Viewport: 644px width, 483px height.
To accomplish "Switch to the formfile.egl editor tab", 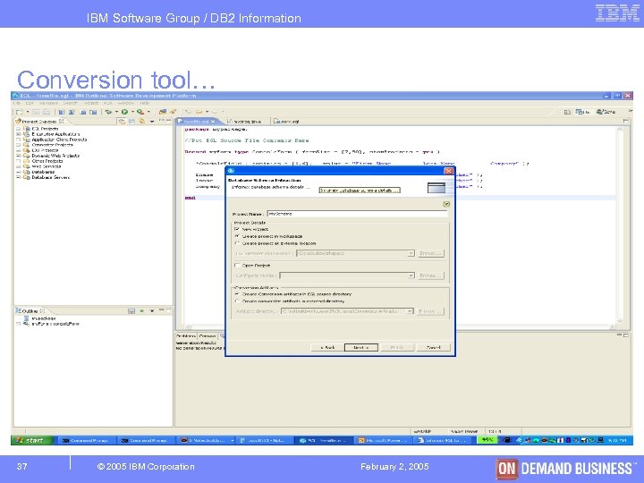I will pos(196,122).
